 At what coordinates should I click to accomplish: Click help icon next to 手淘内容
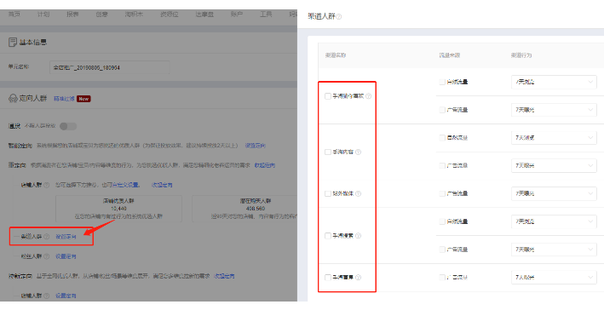358,152
